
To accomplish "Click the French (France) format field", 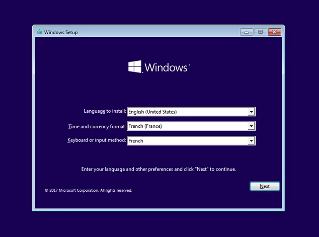I will 191,126.
